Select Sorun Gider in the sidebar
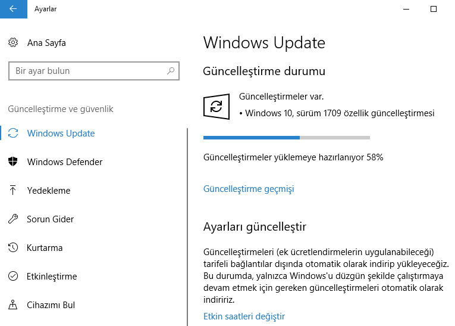Screen dimensions: 455x326 pos(51,219)
